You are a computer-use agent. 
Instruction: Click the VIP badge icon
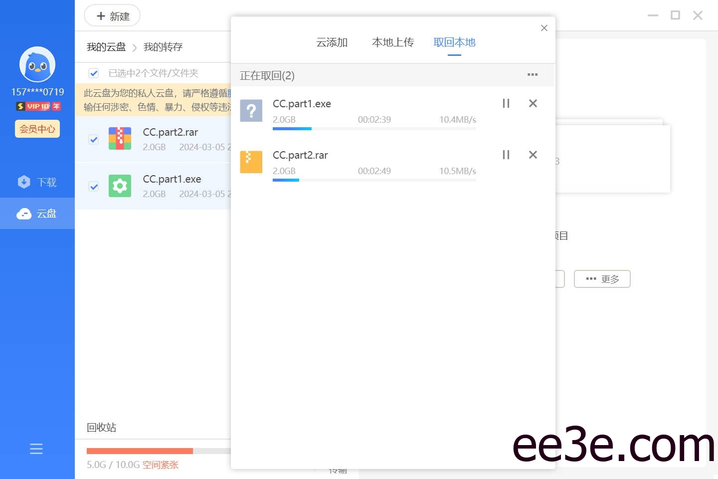point(38,106)
